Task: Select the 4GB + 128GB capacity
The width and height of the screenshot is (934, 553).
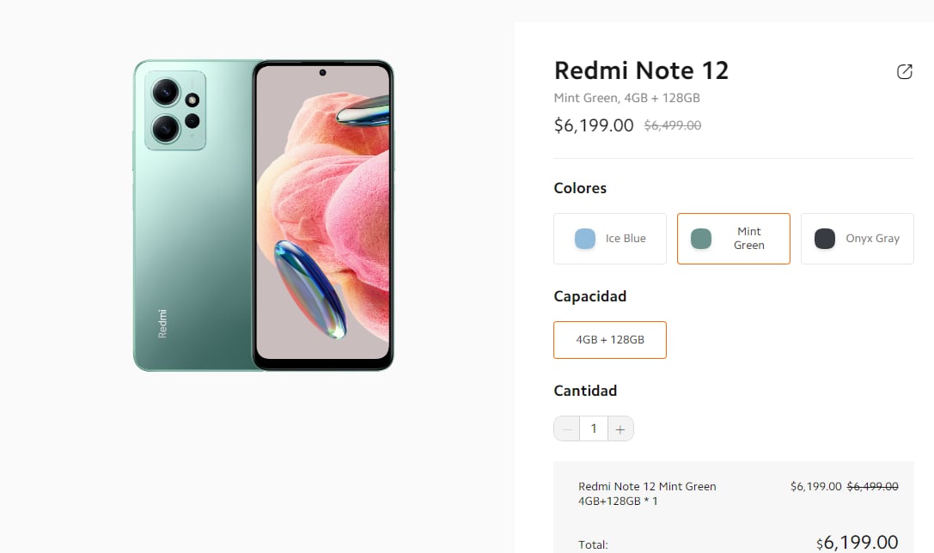Action: click(x=610, y=339)
